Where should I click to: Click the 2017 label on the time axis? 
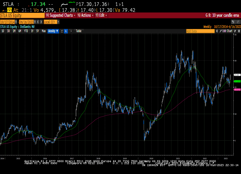(x=72, y=159)
